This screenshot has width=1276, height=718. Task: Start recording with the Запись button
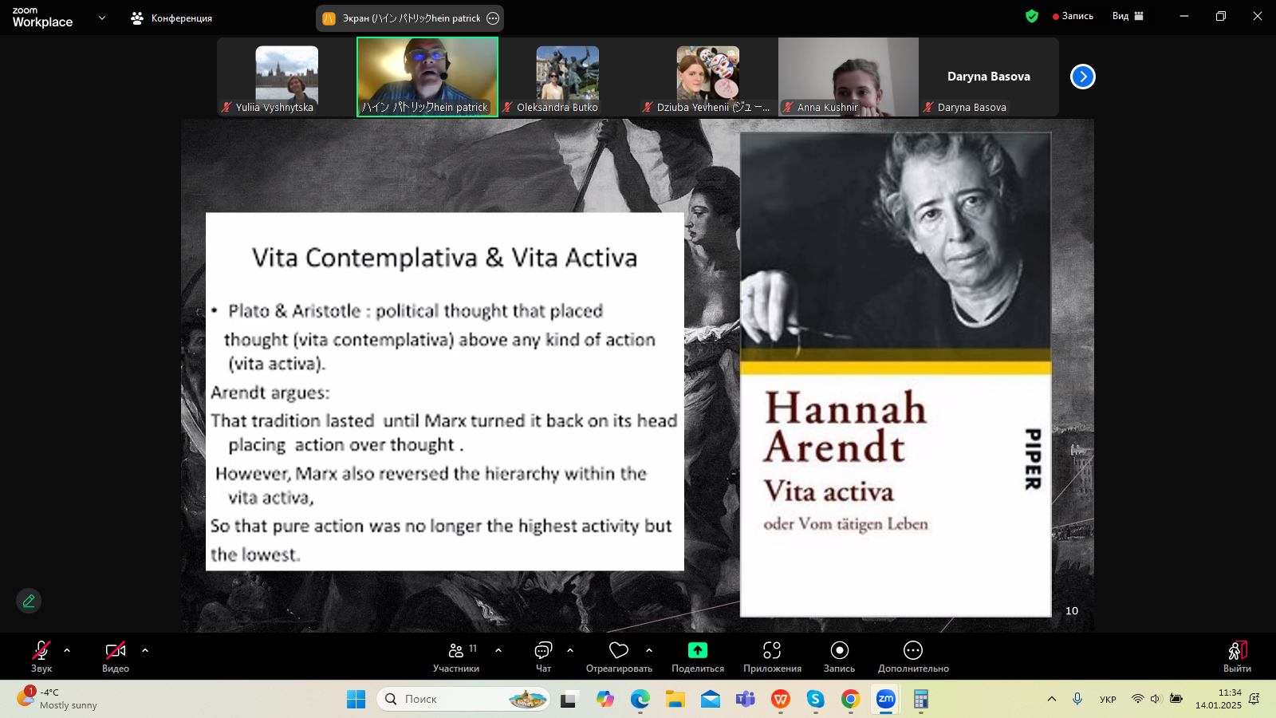click(x=839, y=657)
